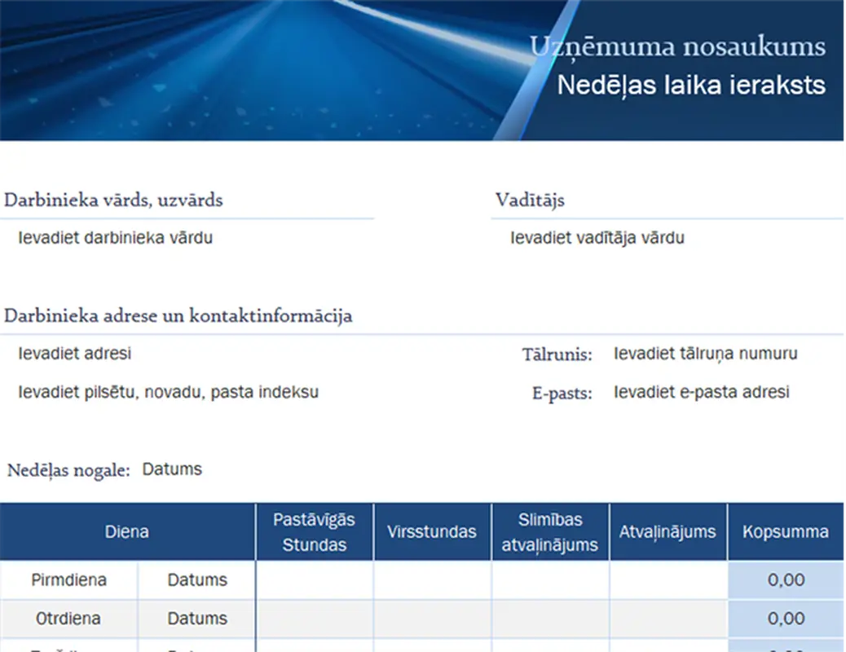Select Pirmdiena's Atvaļinājums cell
The height and width of the screenshot is (652, 846).
[668, 580]
